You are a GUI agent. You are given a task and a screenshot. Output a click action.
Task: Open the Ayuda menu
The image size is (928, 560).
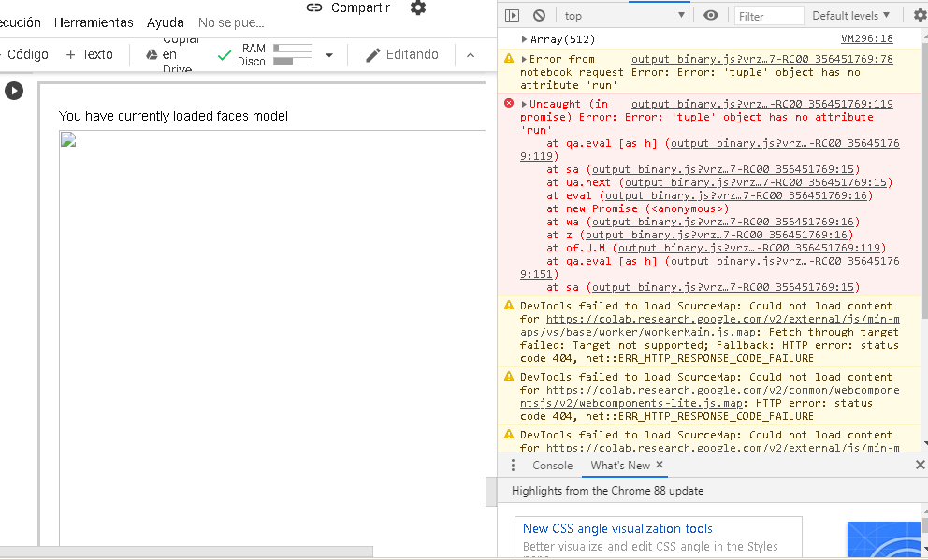tap(166, 22)
